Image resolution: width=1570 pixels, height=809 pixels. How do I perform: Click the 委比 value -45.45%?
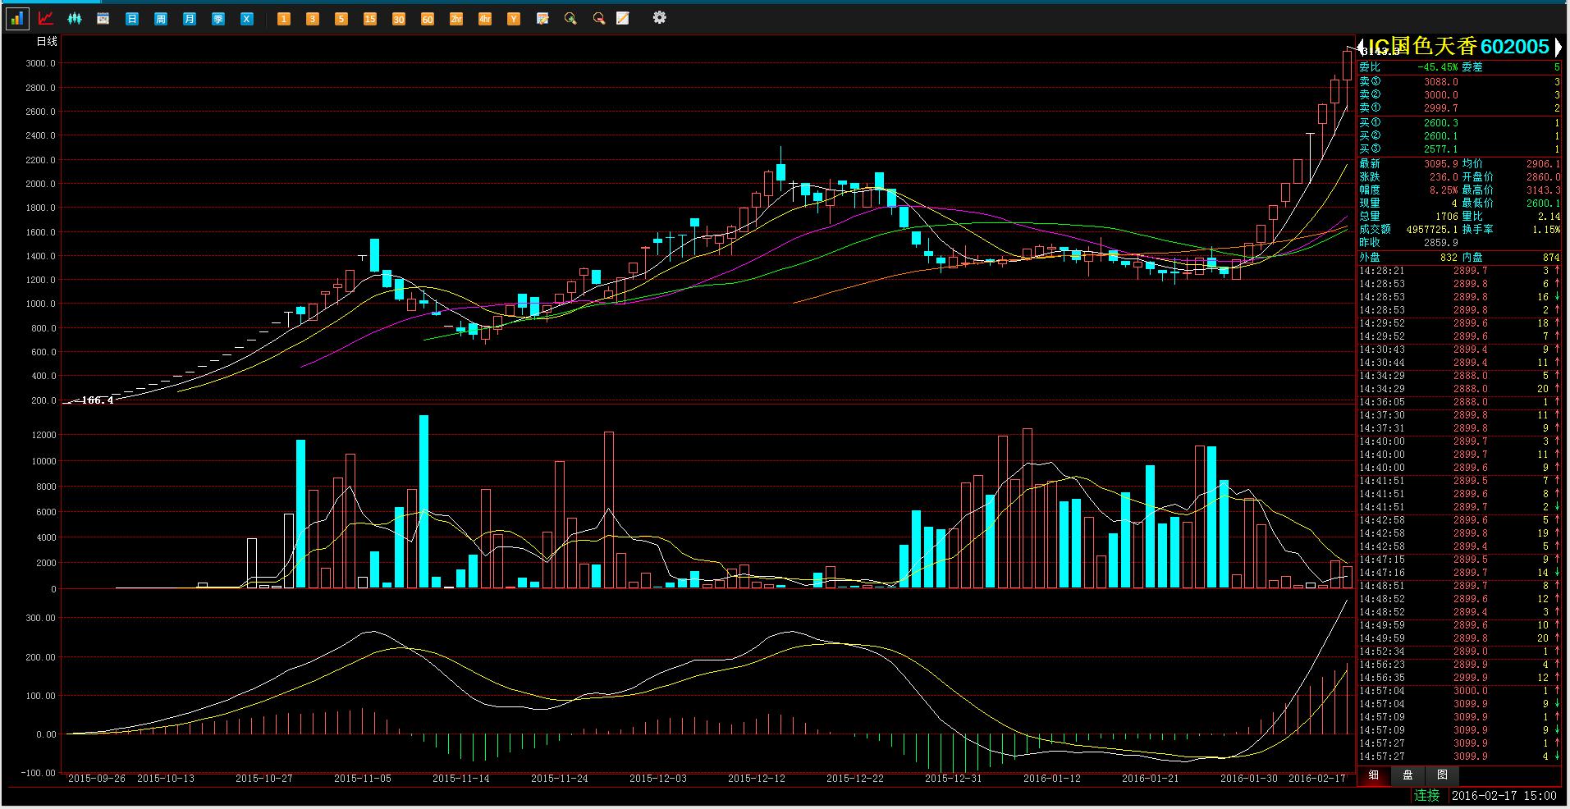tap(1438, 67)
